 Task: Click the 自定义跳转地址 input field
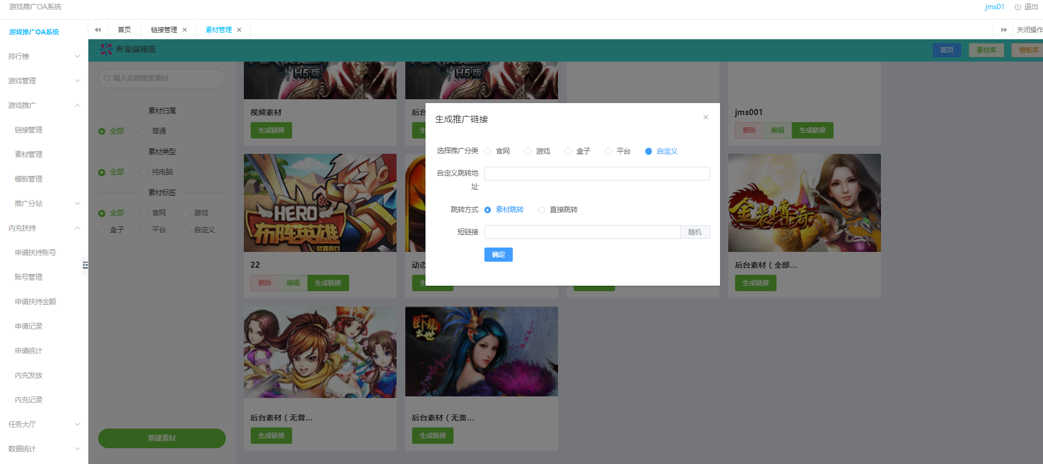coord(597,174)
